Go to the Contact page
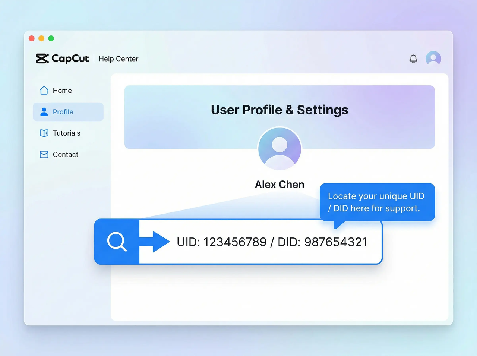 66,154
